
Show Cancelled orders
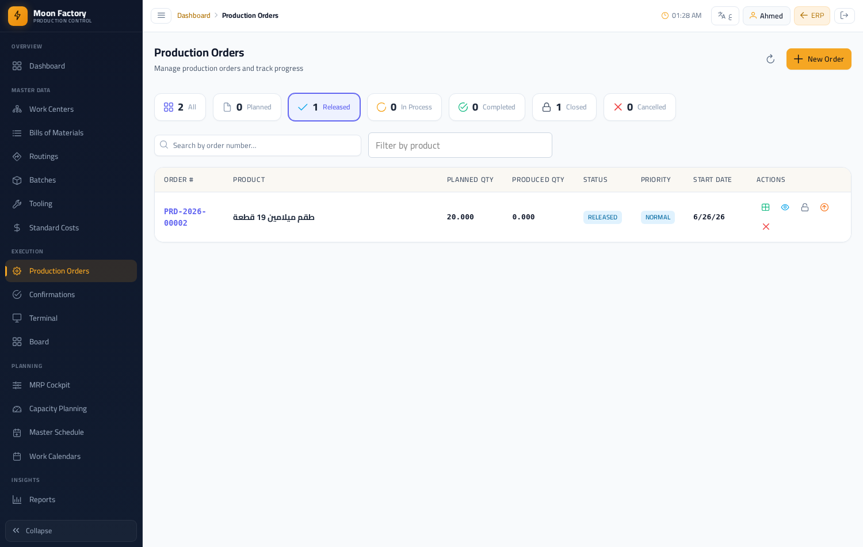click(x=640, y=107)
